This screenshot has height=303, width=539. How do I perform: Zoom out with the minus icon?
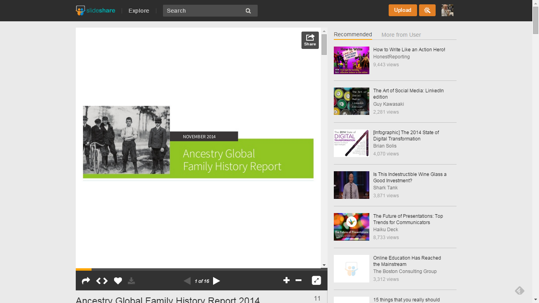(298, 281)
